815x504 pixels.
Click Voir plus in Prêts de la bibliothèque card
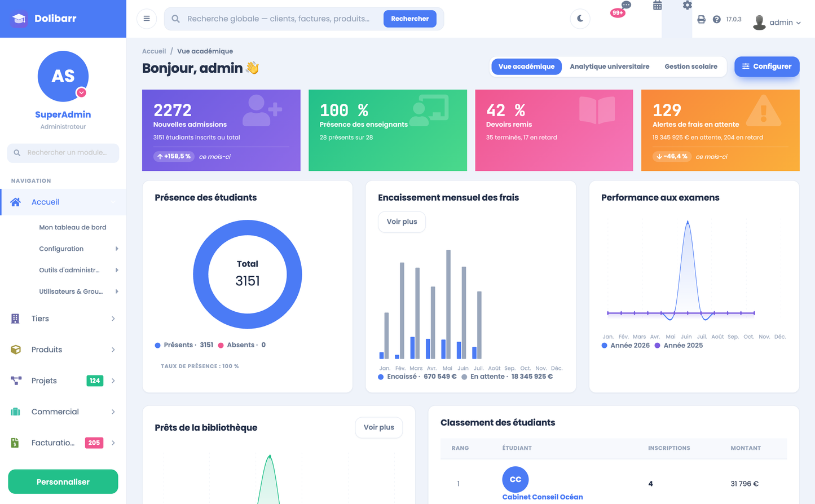pyautogui.click(x=379, y=427)
